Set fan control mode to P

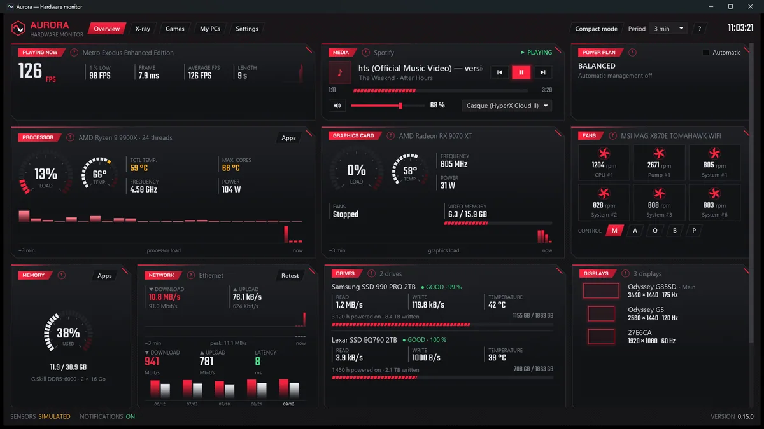click(x=694, y=231)
